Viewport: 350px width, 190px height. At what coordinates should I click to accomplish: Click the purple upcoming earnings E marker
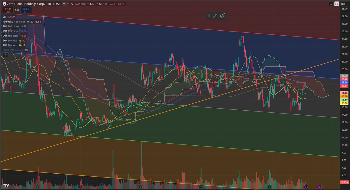pos(320,186)
